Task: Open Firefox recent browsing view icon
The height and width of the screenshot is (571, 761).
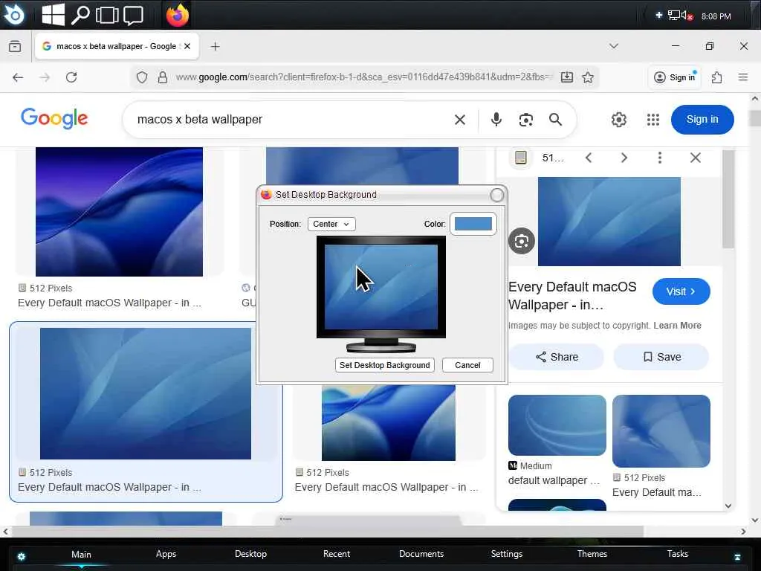Action: [x=15, y=46]
